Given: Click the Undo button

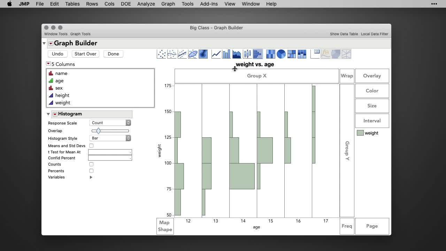Looking at the screenshot, I should coord(57,54).
